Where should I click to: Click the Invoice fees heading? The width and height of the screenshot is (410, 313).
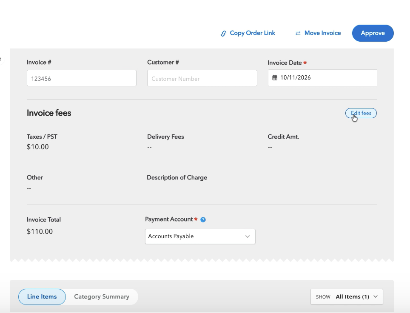point(49,113)
